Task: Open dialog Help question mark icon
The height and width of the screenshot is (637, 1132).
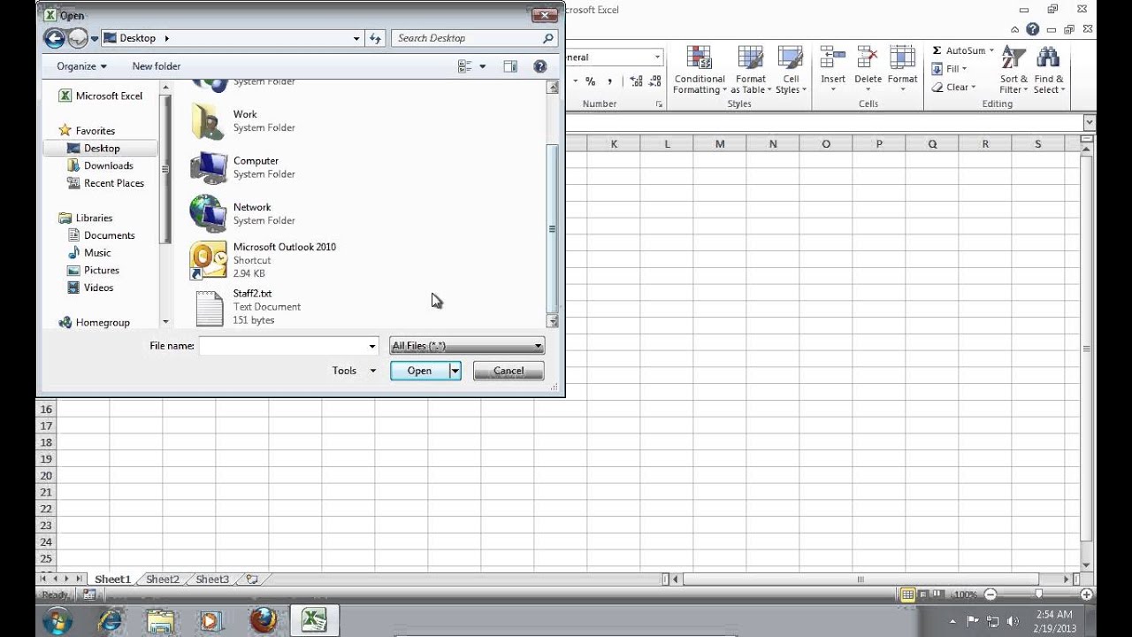Action: tap(540, 66)
